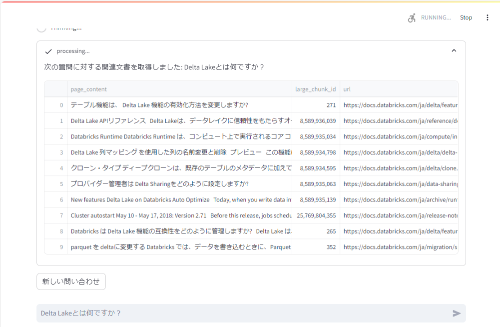The image size is (500, 327).
Task: Click chunk id 265 cell
Action: (316, 231)
